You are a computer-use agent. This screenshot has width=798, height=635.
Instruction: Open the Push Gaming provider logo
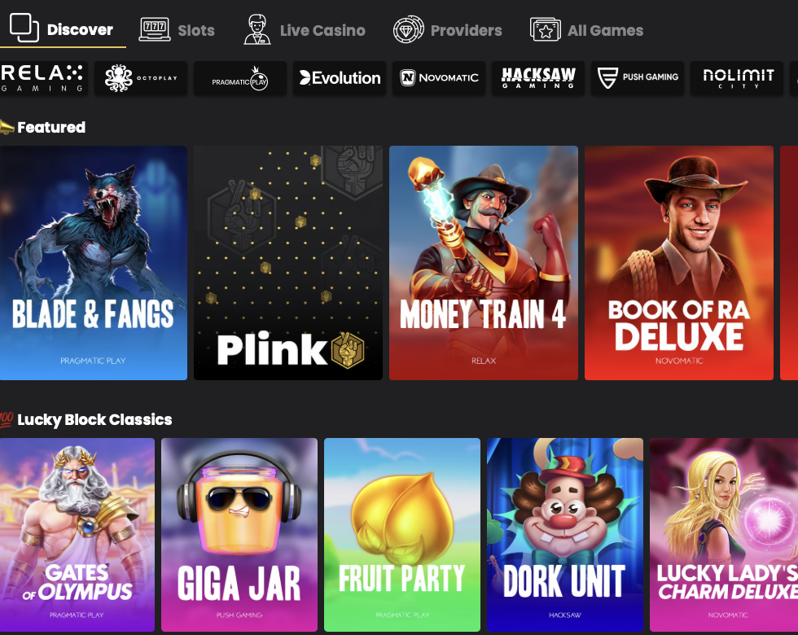[x=637, y=78]
